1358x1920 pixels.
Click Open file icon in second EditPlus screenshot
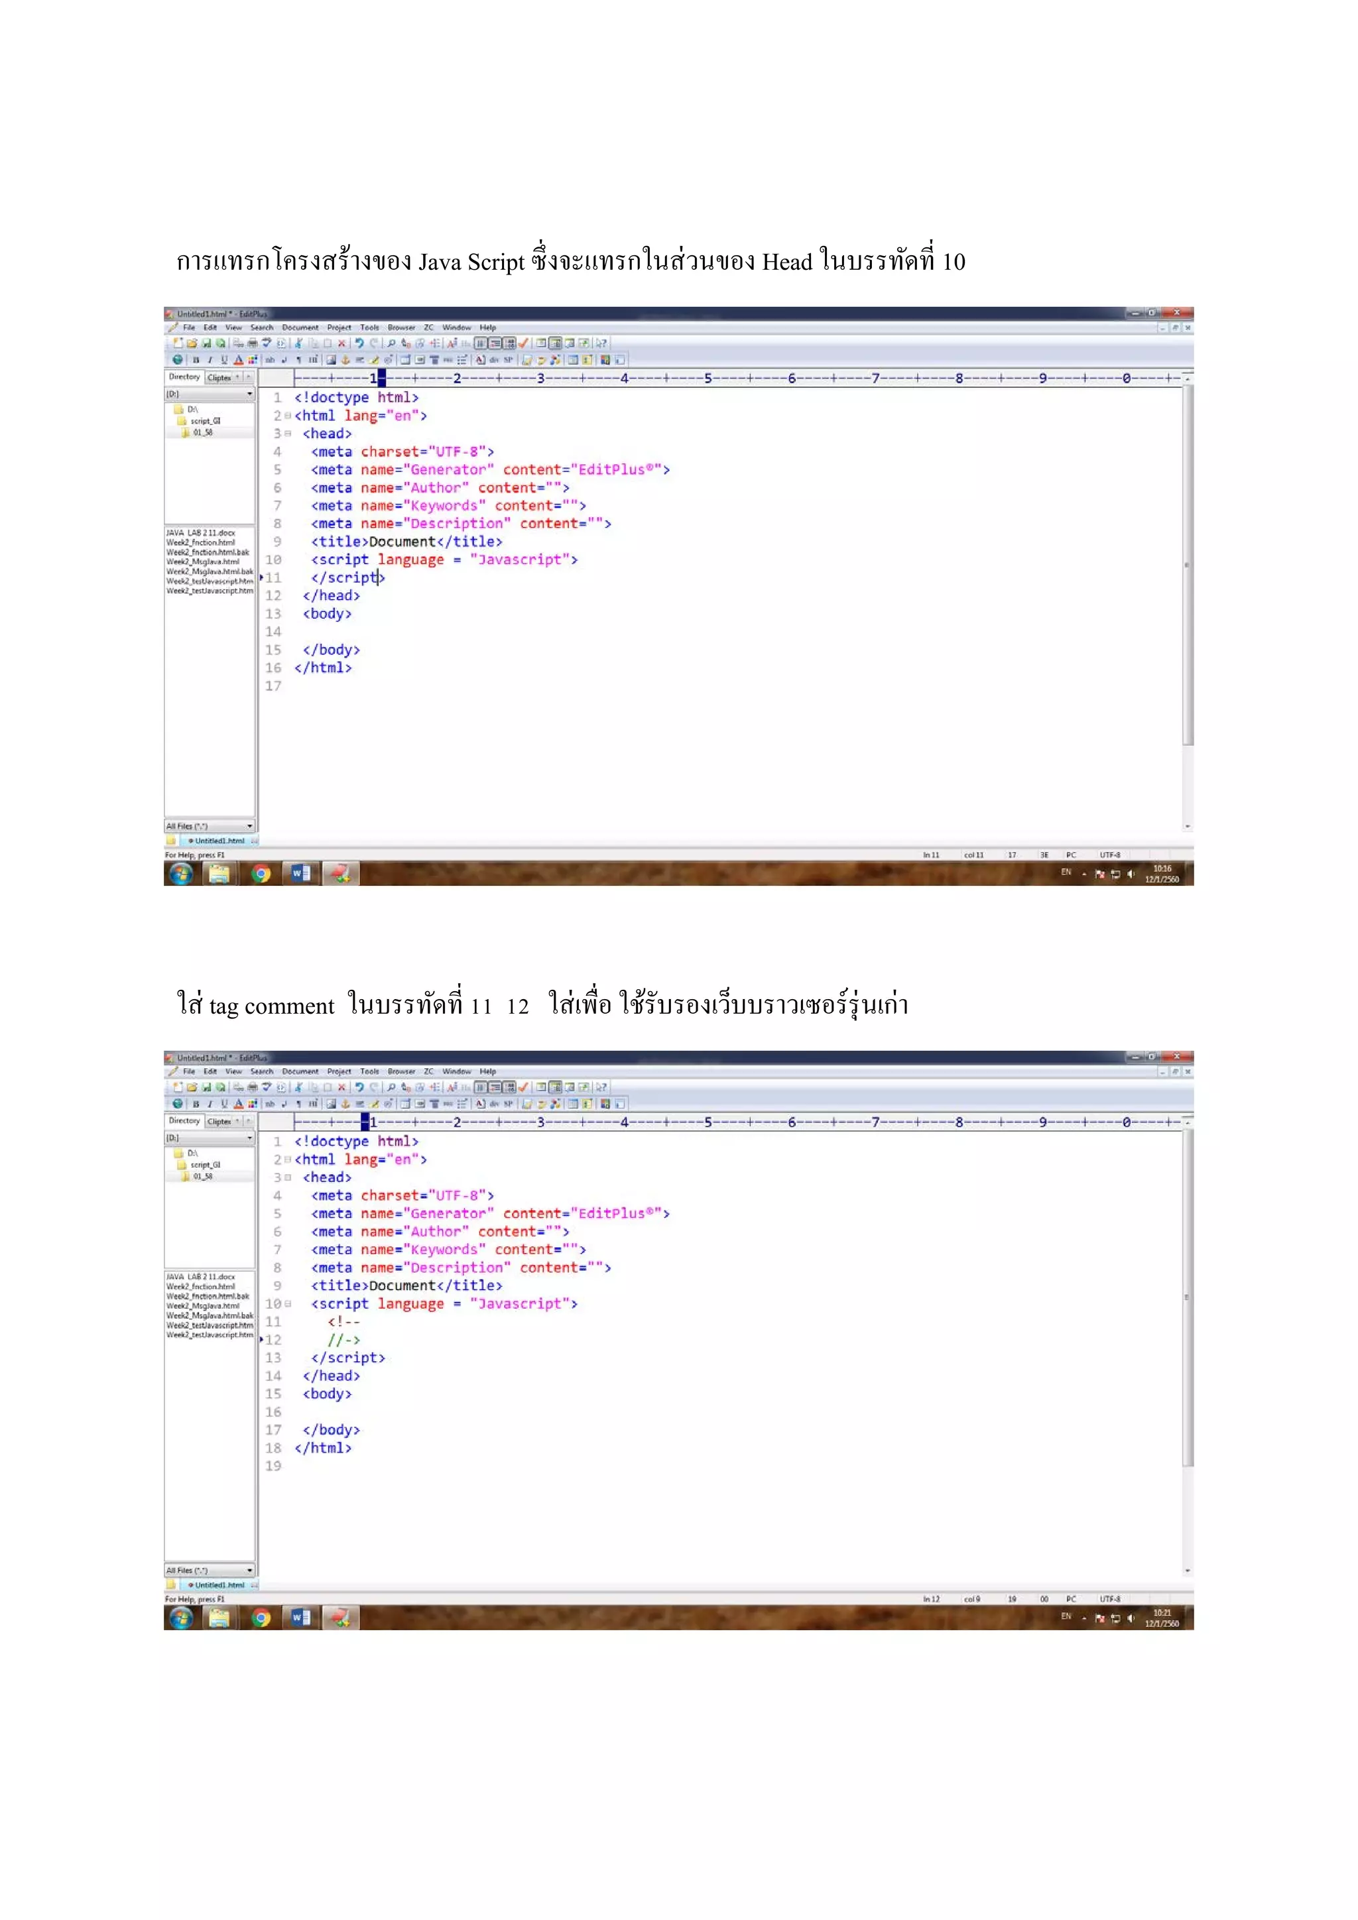pyautogui.click(x=192, y=1087)
